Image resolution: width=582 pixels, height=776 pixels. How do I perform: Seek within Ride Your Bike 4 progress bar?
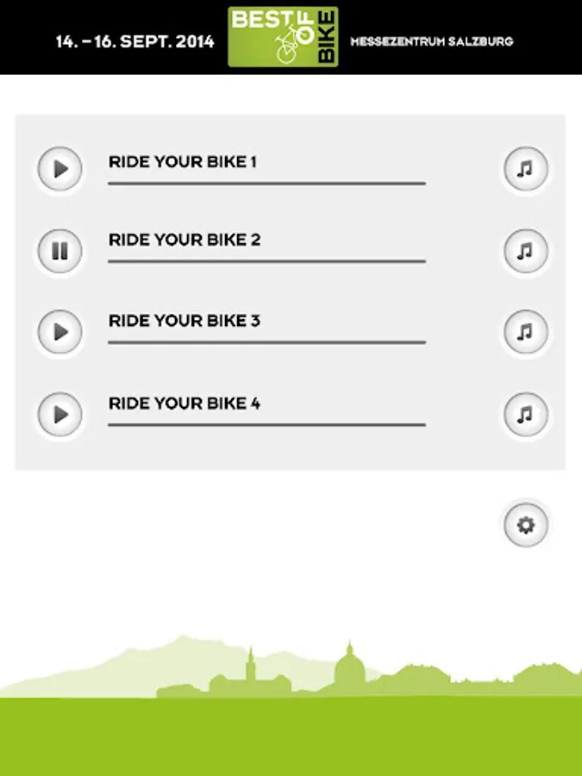click(266, 424)
